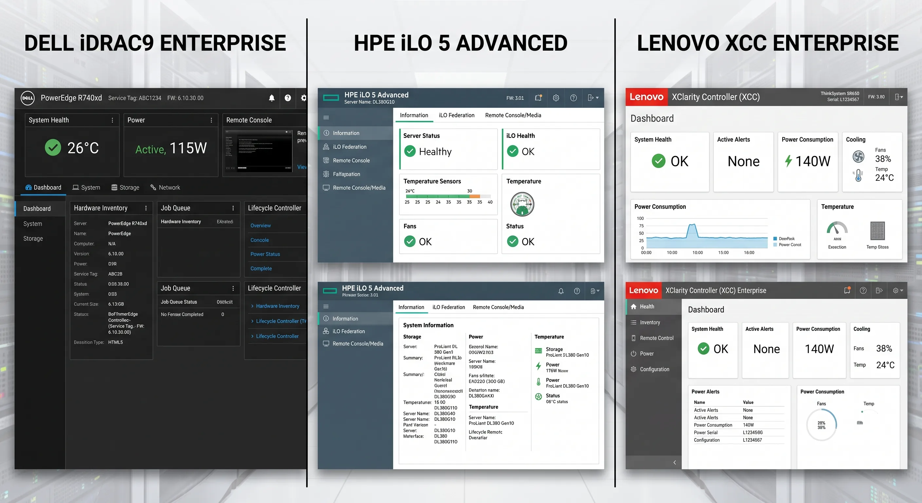Viewport: 922px width, 503px height.
Task: Collapse the XCC sidebar with chevron
Action: click(675, 462)
